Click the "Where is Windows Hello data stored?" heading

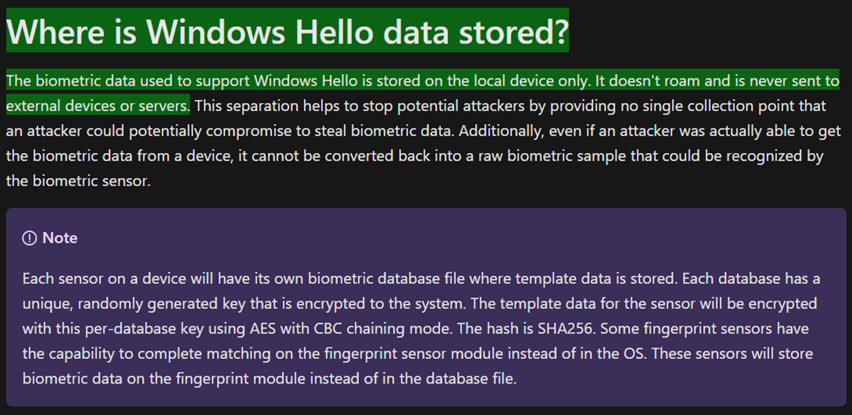(x=287, y=31)
